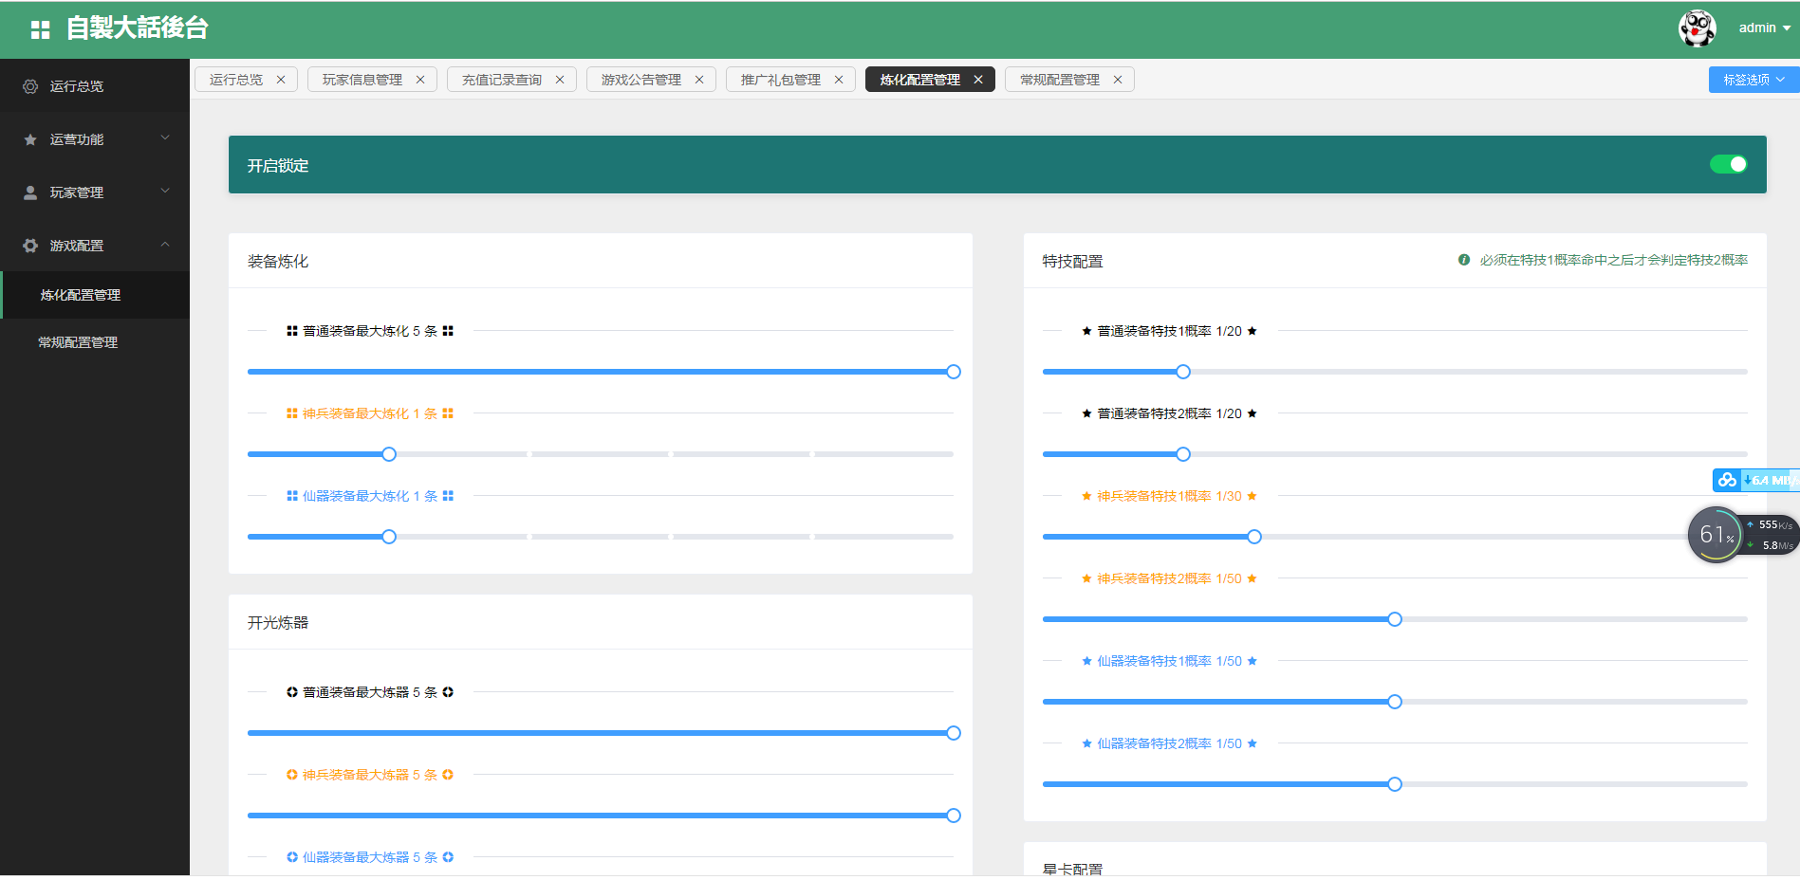Expand the 玩家管理 sidebar menu
This screenshot has width=1800, height=880.
tap(95, 192)
